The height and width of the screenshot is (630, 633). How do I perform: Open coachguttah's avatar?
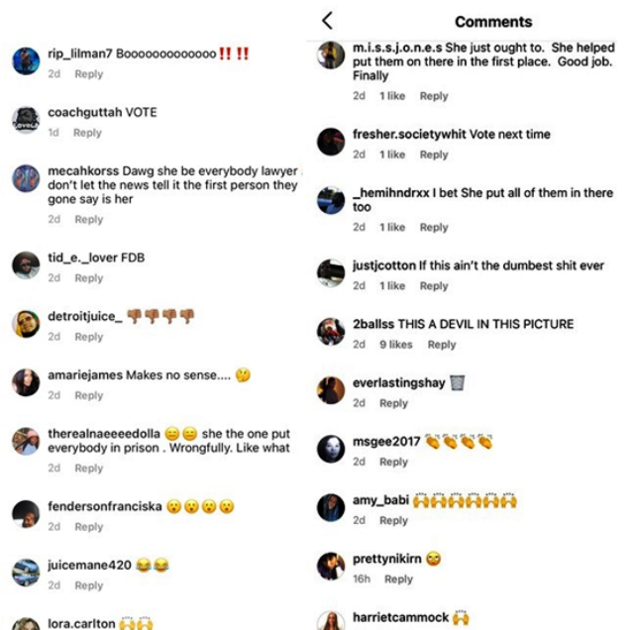click(x=26, y=120)
